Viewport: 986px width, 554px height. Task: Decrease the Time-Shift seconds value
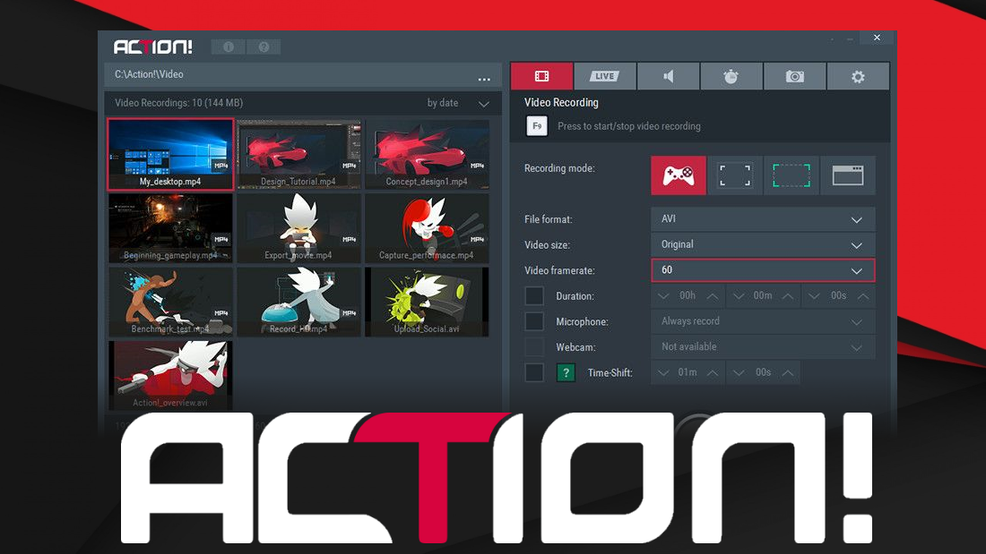tap(739, 373)
